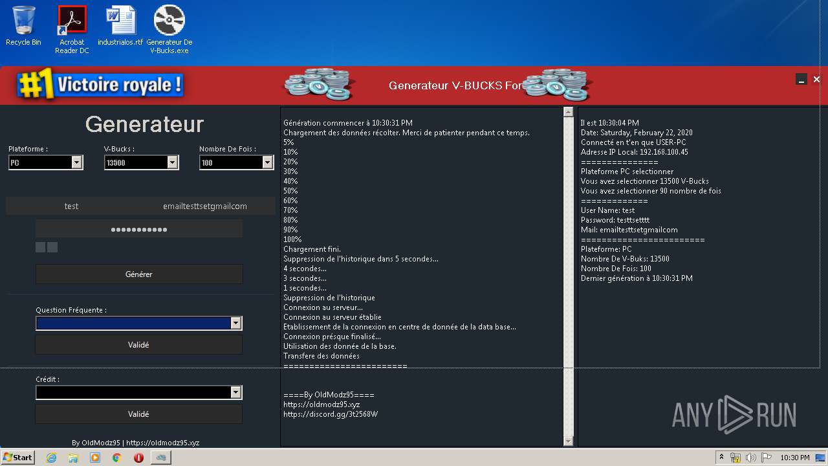
Task: Toggle left small square box under password
Action: pos(41,247)
